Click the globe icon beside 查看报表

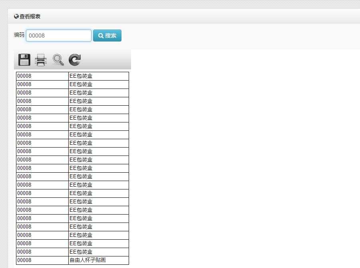tap(16, 16)
